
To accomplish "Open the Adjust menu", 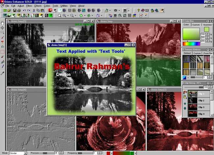I will (x=21, y=6).
